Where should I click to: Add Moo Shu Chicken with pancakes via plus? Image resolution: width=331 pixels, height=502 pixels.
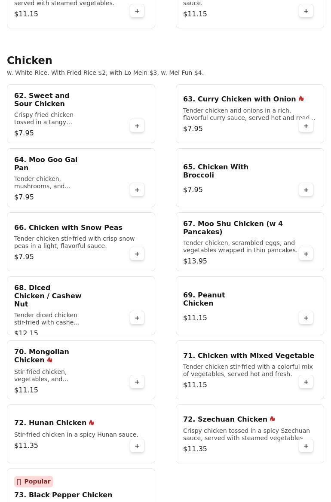(306, 254)
